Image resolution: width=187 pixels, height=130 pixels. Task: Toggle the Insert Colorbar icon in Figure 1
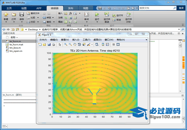(x=103, y=44)
